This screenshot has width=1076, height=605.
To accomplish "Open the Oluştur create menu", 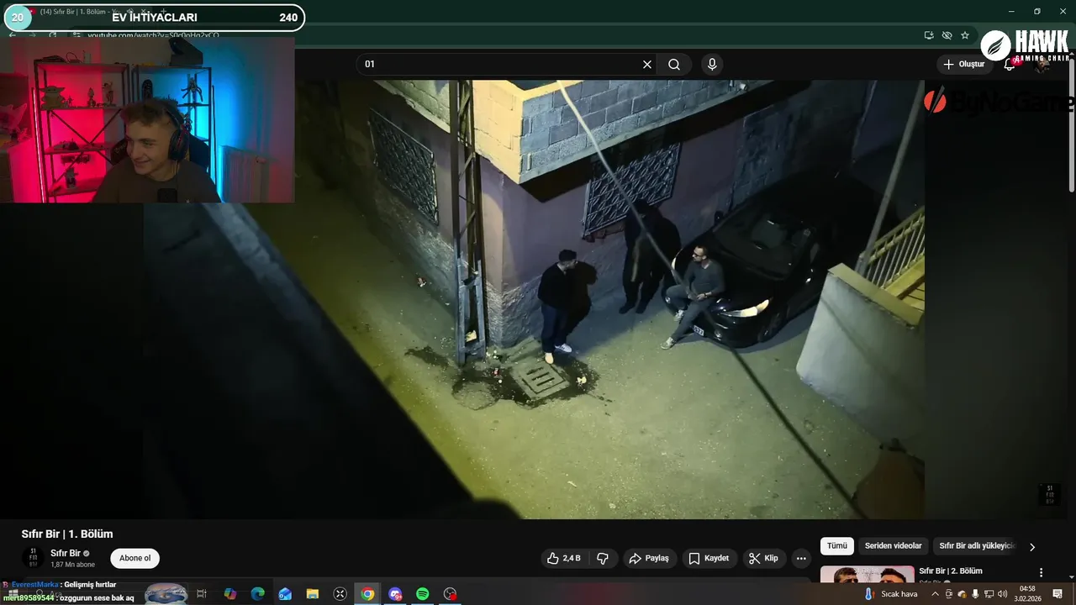I will pyautogui.click(x=964, y=65).
